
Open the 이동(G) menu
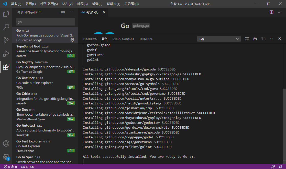(x=82, y=4)
